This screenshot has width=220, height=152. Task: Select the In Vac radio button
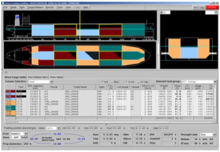click(143, 82)
